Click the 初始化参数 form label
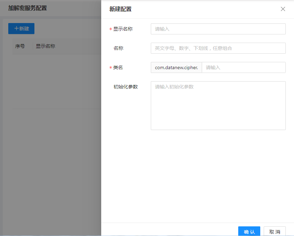The height and width of the screenshot is (236, 294). [x=126, y=87]
